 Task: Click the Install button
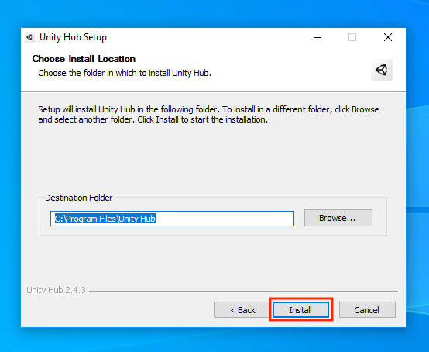pos(300,310)
